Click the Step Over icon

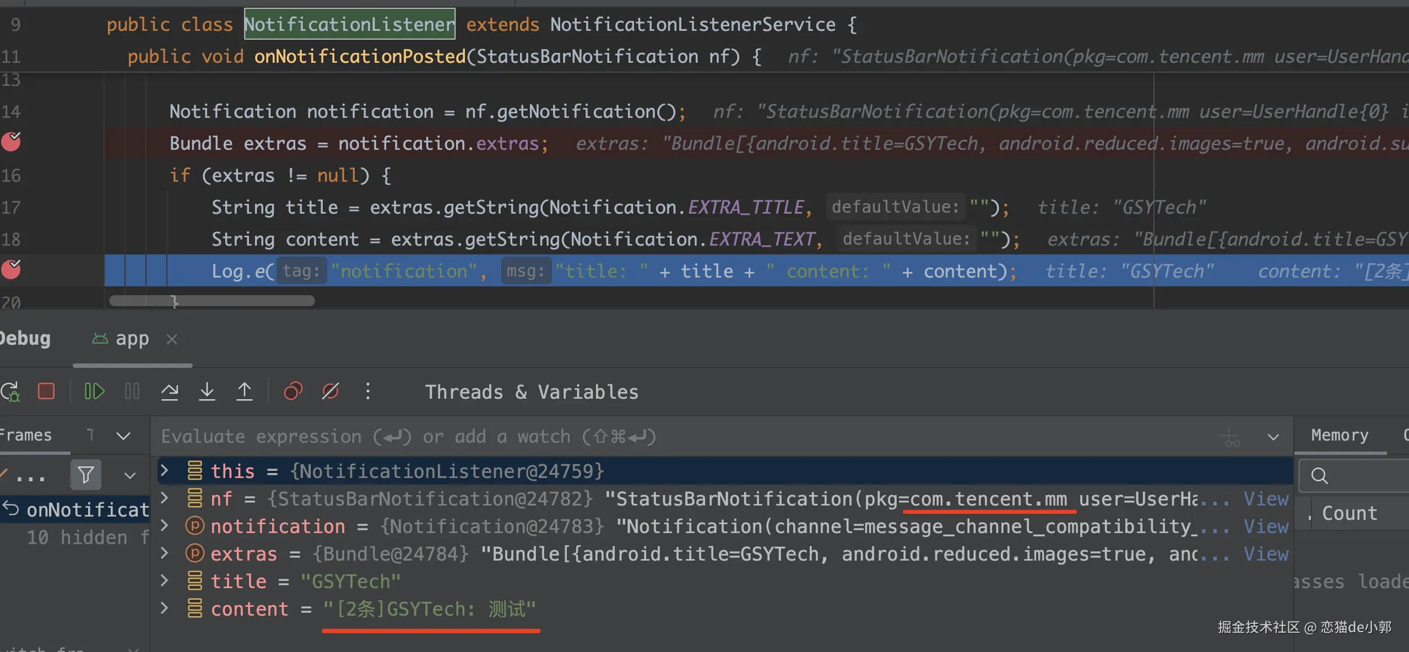coord(170,392)
